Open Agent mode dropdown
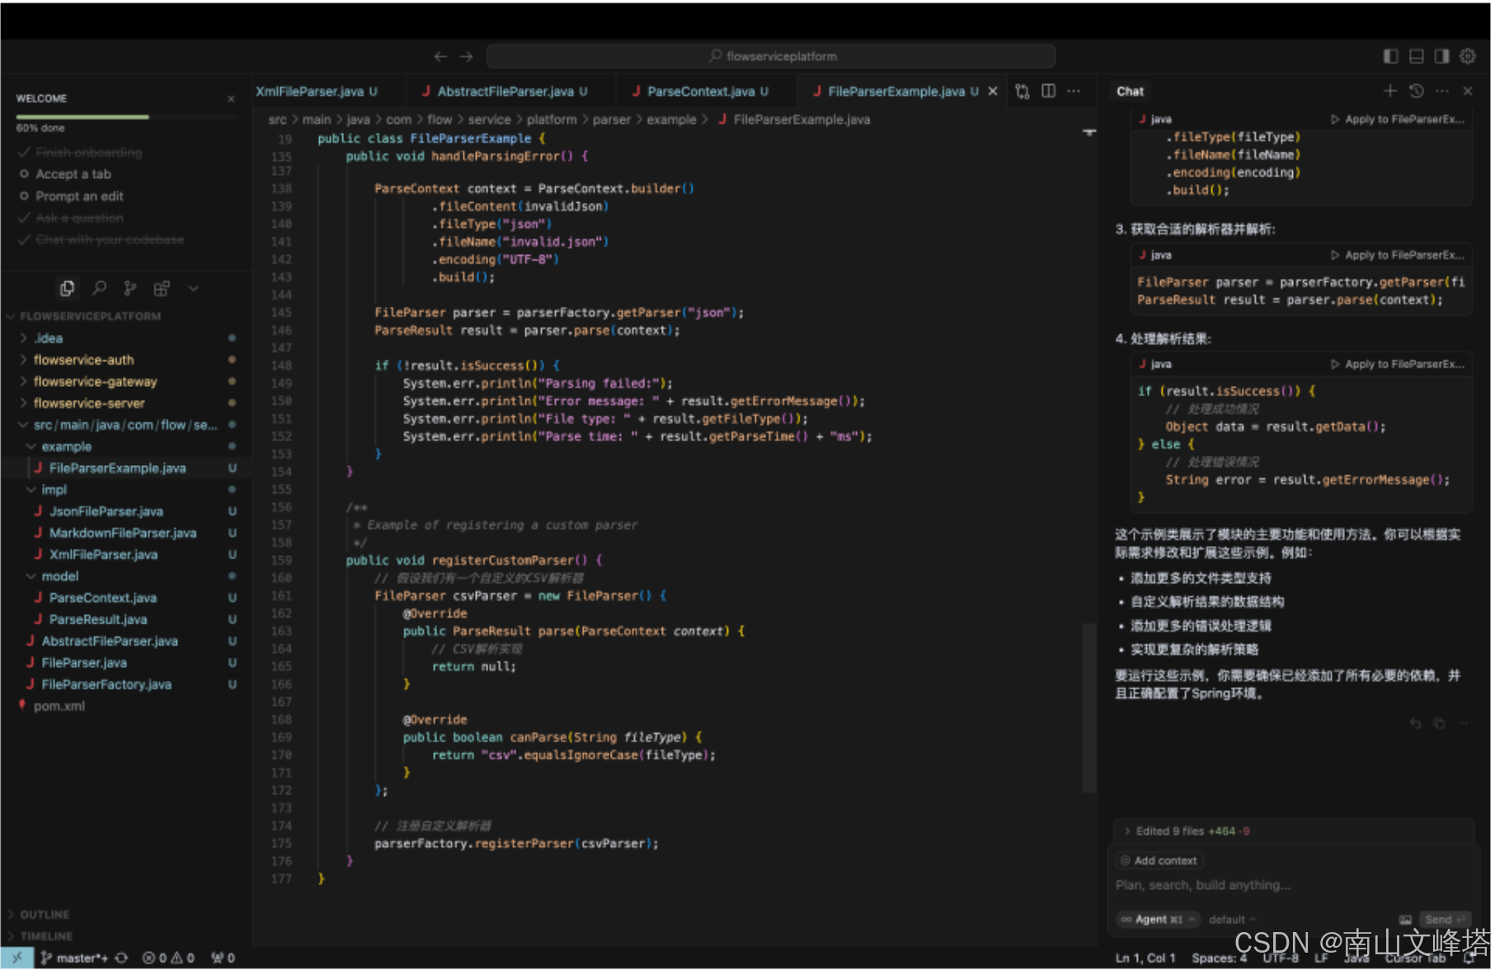The image size is (1495, 970). pyautogui.click(x=1159, y=920)
